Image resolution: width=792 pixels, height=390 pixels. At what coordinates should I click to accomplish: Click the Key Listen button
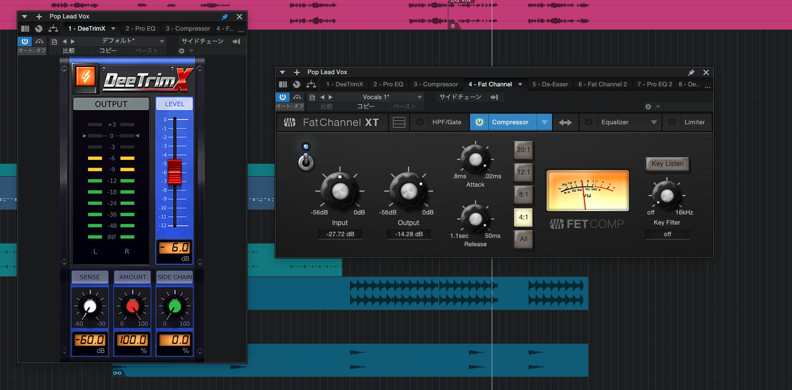pyautogui.click(x=668, y=164)
